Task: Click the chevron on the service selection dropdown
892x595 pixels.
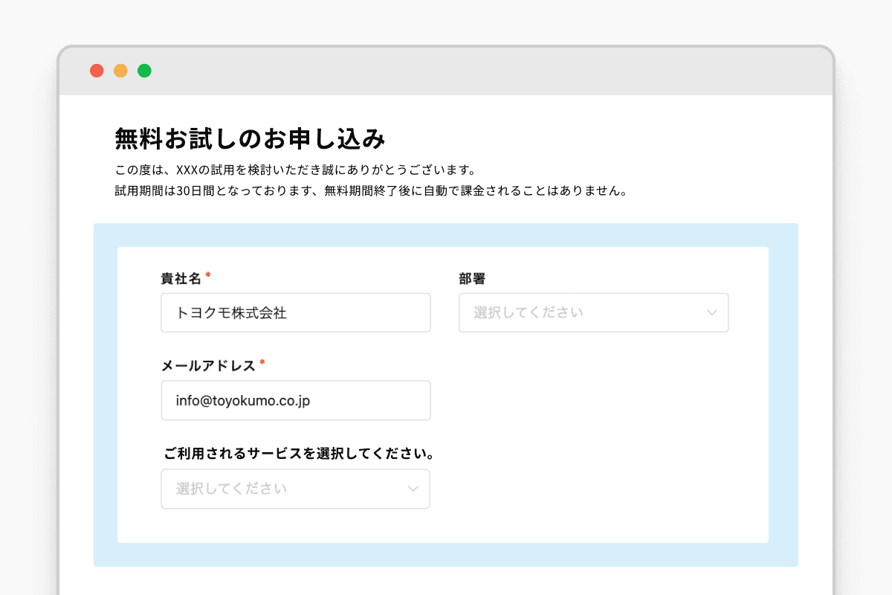Action: click(x=413, y=489)
